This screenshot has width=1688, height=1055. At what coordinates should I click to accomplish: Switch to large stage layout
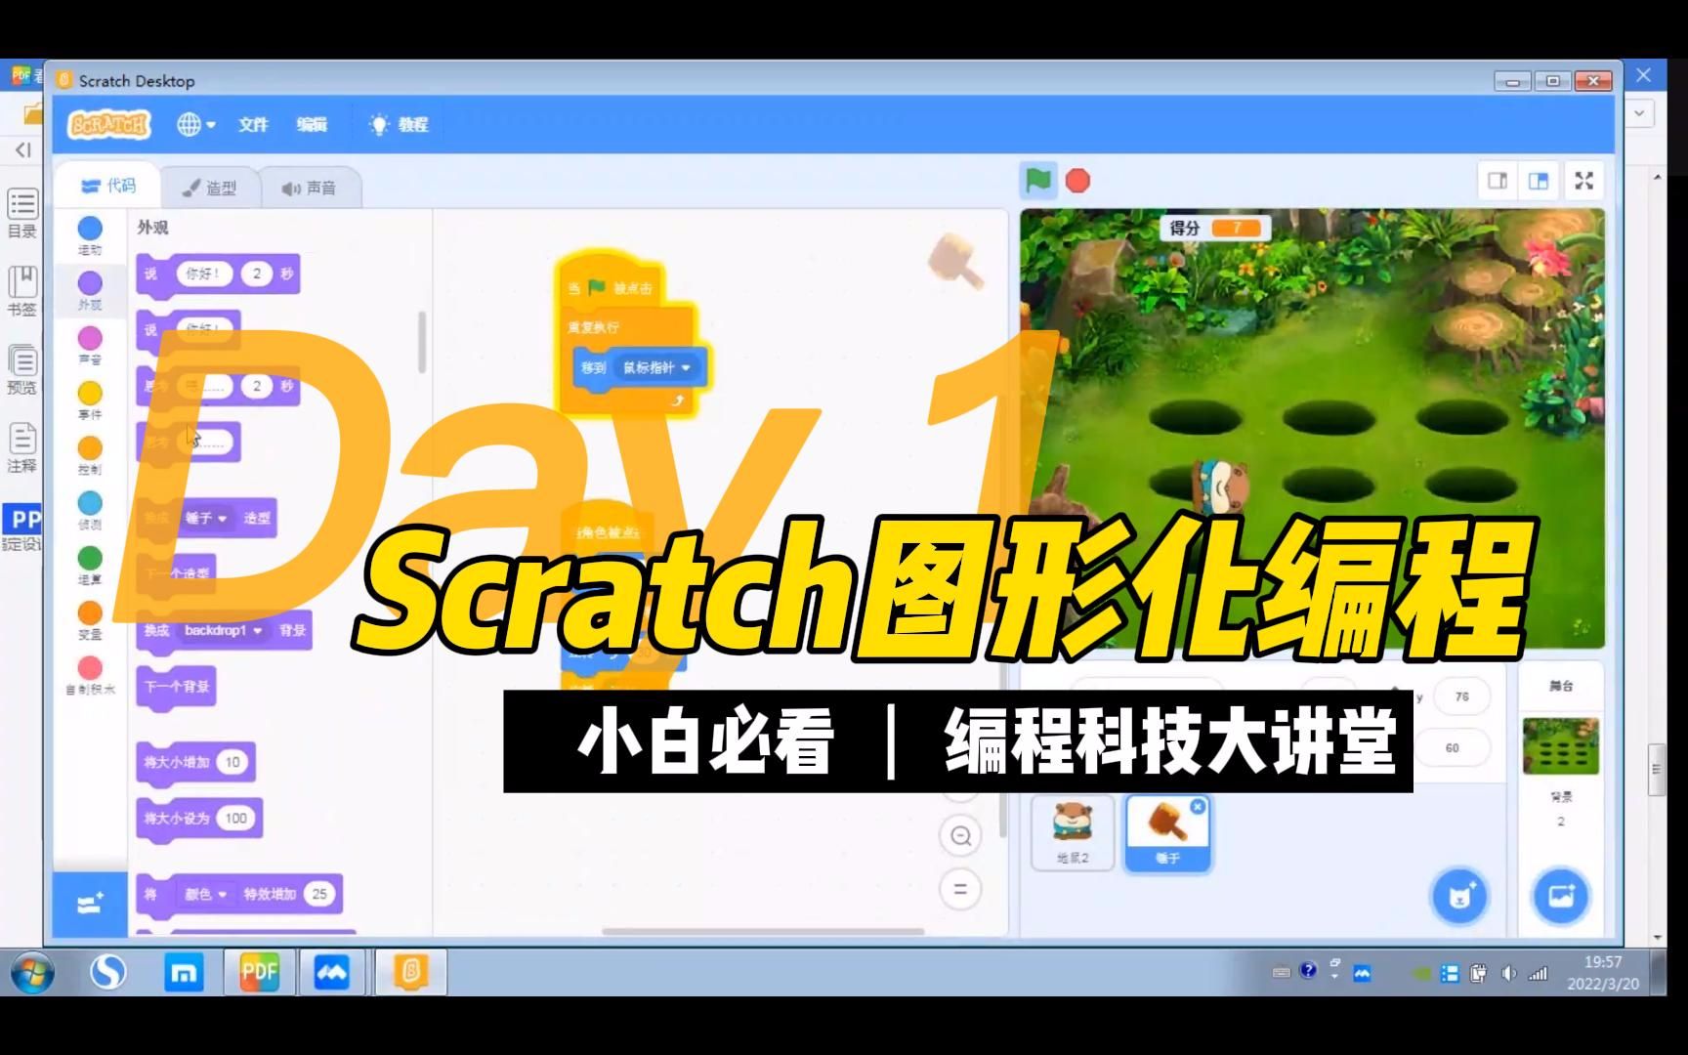1539,181
